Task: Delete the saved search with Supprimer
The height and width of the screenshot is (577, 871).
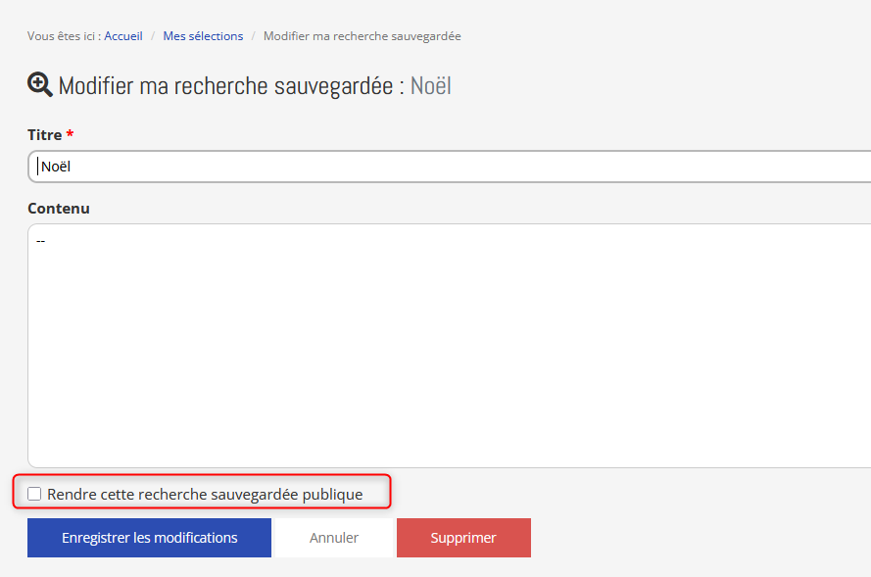Action: [463, 538]
